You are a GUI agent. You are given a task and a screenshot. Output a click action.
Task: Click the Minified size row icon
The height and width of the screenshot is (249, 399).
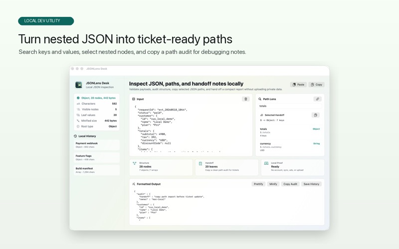click(x=78, y=121)
